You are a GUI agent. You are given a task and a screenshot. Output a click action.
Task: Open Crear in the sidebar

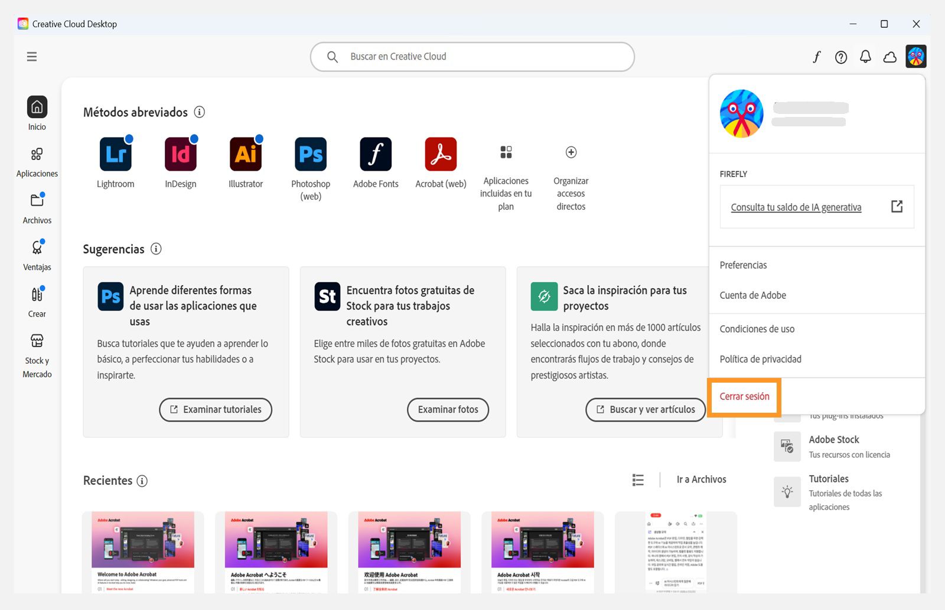[x=37, y=302]
